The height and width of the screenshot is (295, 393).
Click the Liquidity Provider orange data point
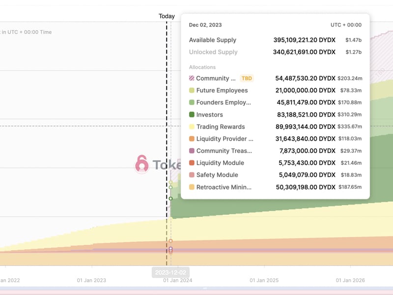click(x=170, y=241)
